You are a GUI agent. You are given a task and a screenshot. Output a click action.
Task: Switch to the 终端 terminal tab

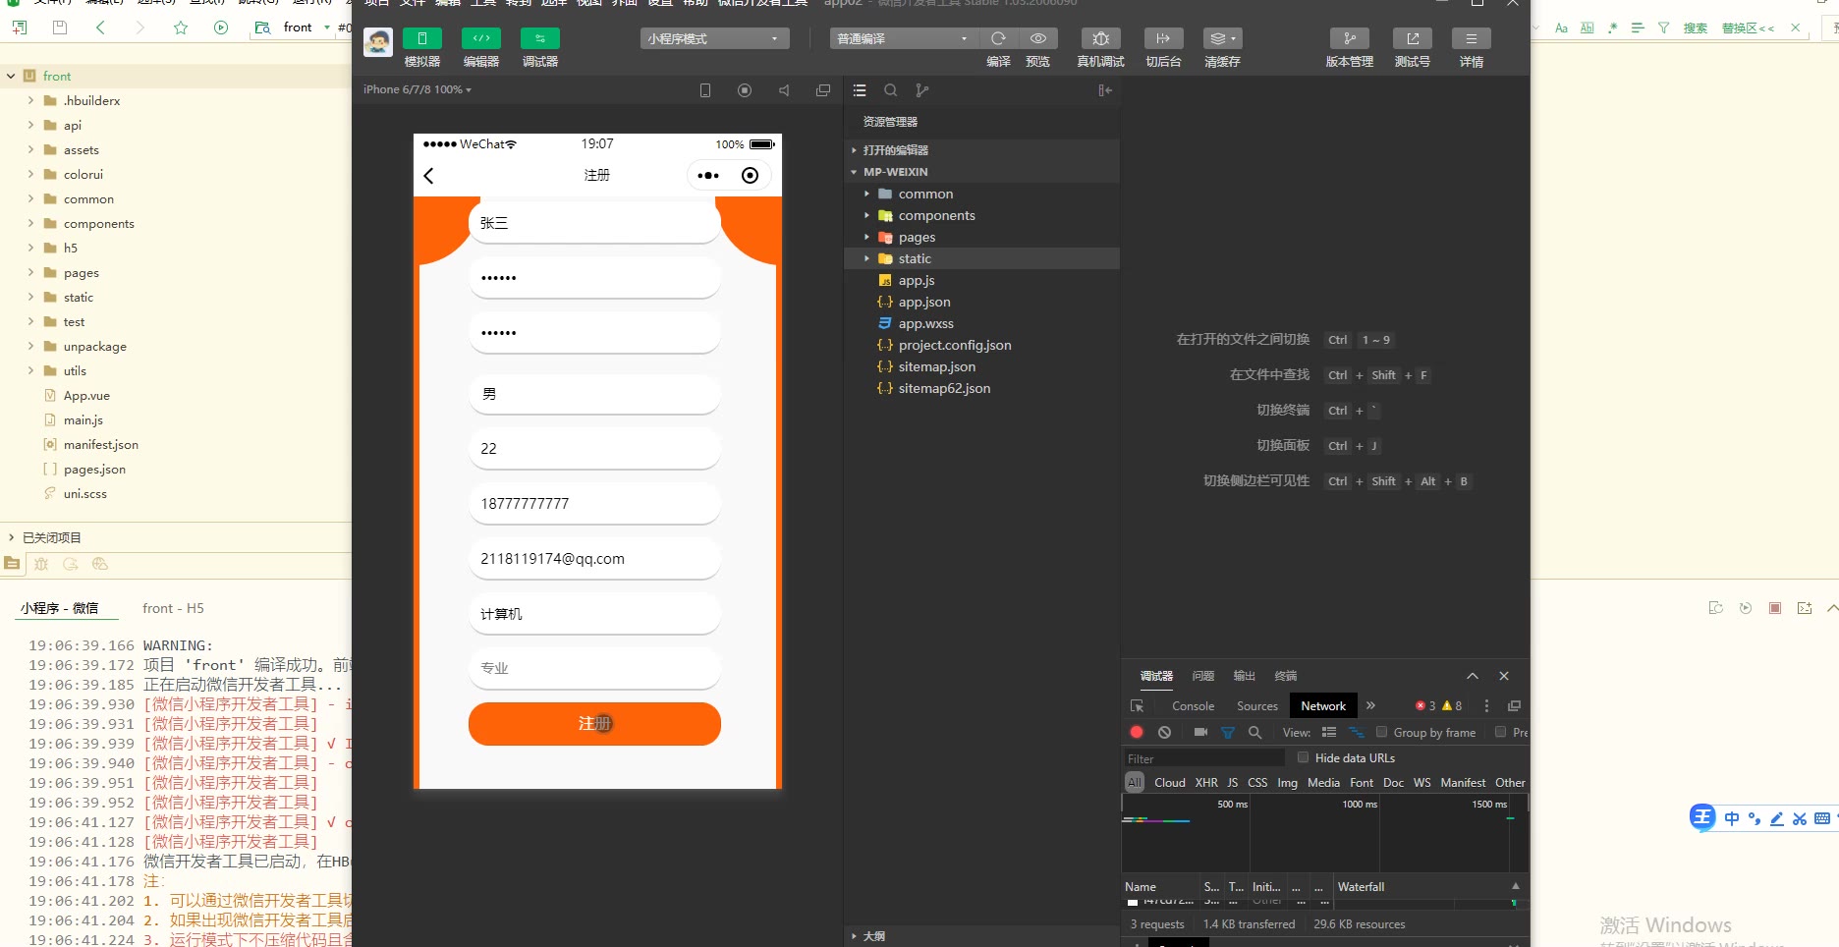[x=1286, y=676]
